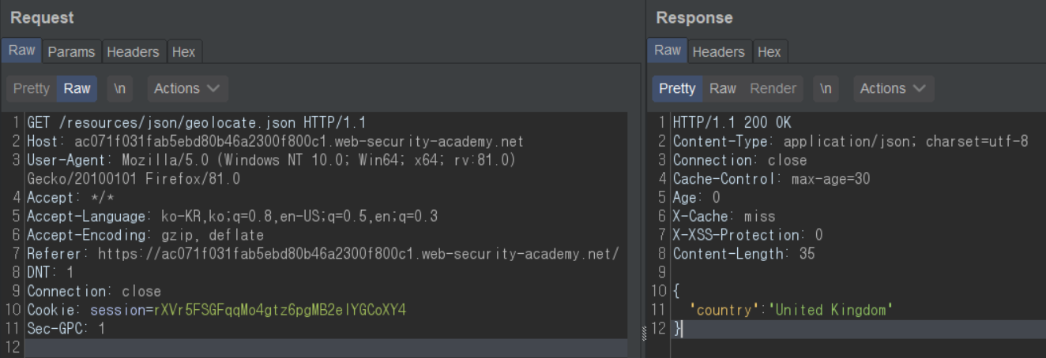
Task: Open the request Hex tab
Action: click(x=183, y=51)
